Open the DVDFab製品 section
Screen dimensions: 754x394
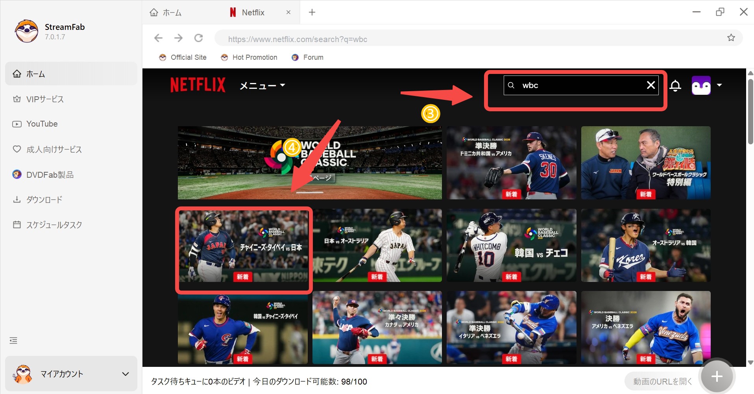pos(50,174)
